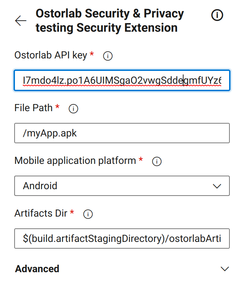This screenshot has width=249, height=285.
Task: Open the extension information info icon top right
Action: 217,15
